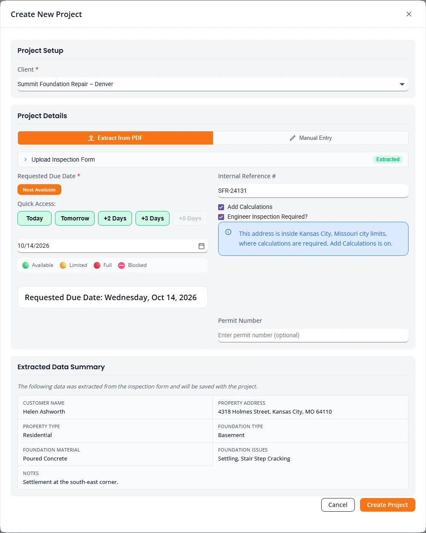Click into the Permit Number input field
The height and width of the screenshot is (533, 426).
pos(313,335)
